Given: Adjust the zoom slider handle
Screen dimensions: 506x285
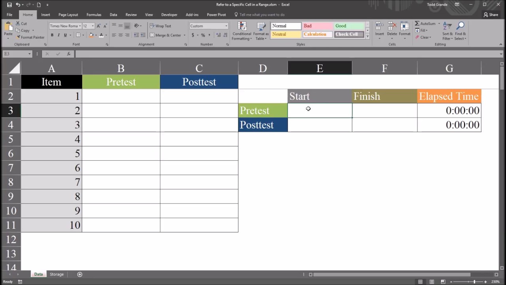Looking at the screenshot, I should click(x=474, y=282).
